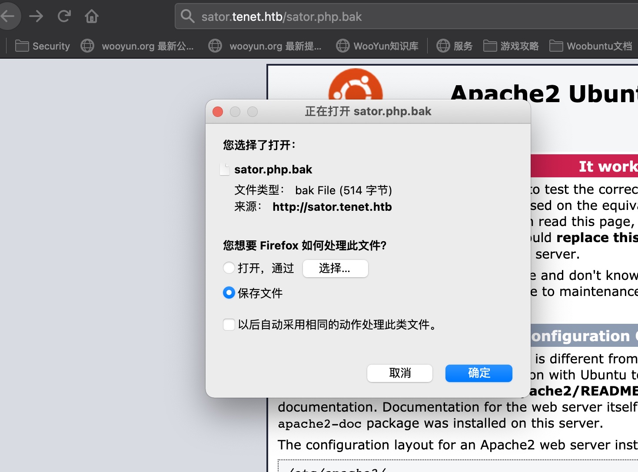
Task: Click the globe icon beside 服务
Action: pyautogui.click(x=443, y=46)
